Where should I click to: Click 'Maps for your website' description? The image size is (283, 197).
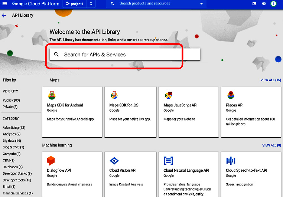(x=179, y=119)
